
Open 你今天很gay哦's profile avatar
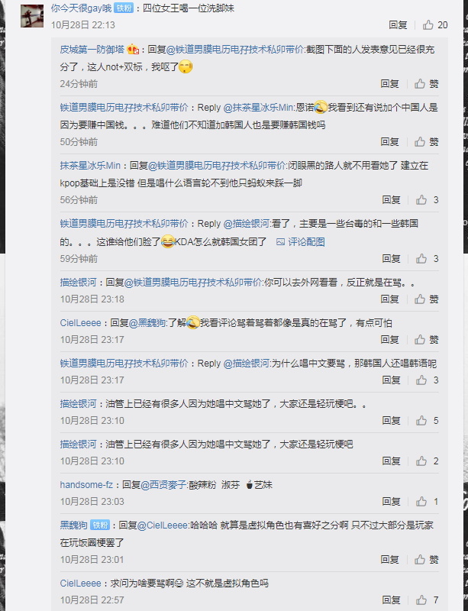pos(32,16)
